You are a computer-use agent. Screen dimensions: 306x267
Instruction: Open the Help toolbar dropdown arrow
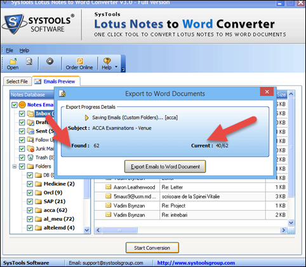tap(116, 67)
